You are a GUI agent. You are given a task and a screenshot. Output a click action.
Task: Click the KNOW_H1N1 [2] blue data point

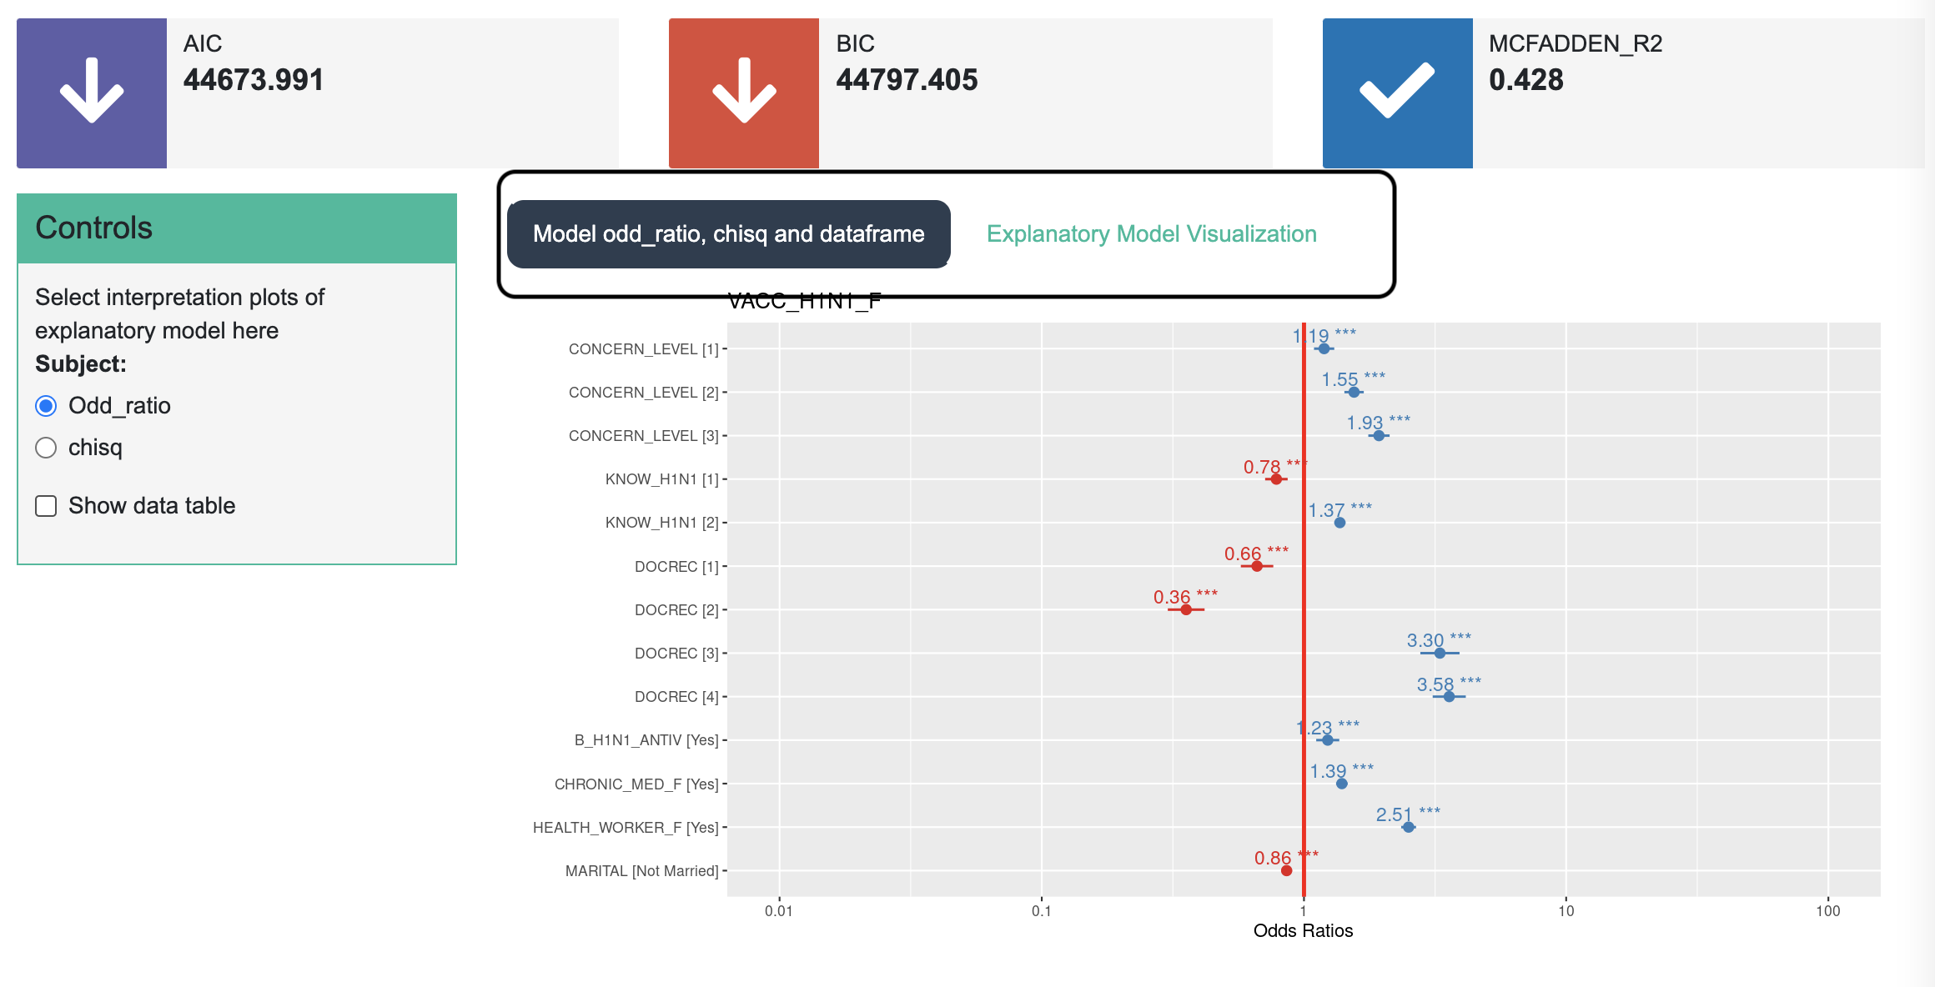pos(1339,523)
